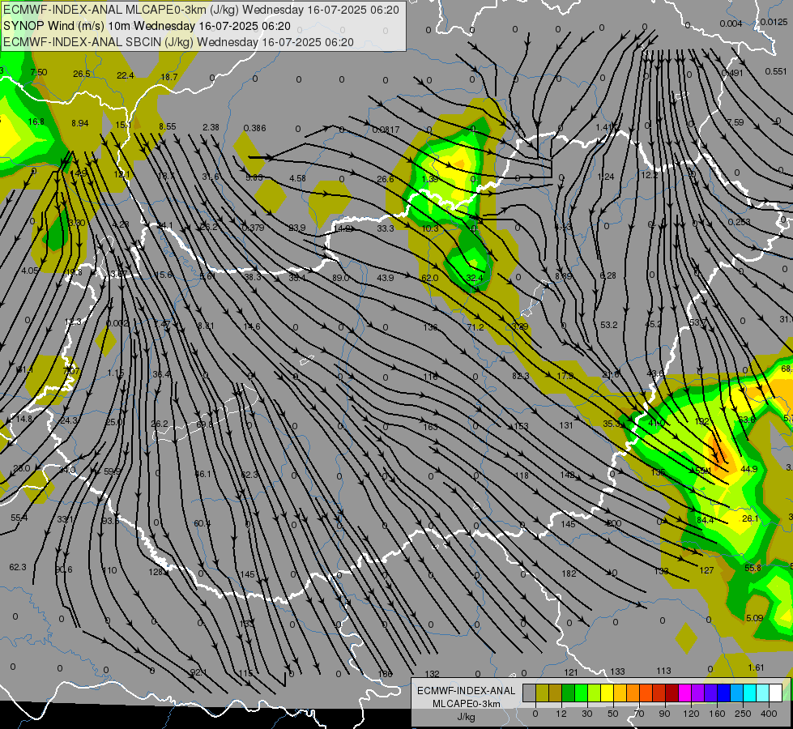Viewport: 793px width, 729px height.
Task: Select the magenta swatch in the legend
Action: point(684,693)
